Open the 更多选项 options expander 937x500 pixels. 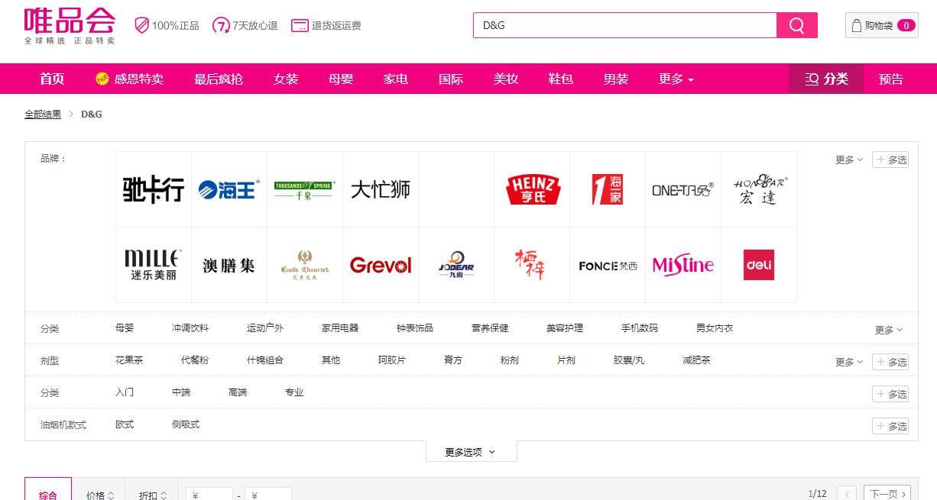click(471, 451)
